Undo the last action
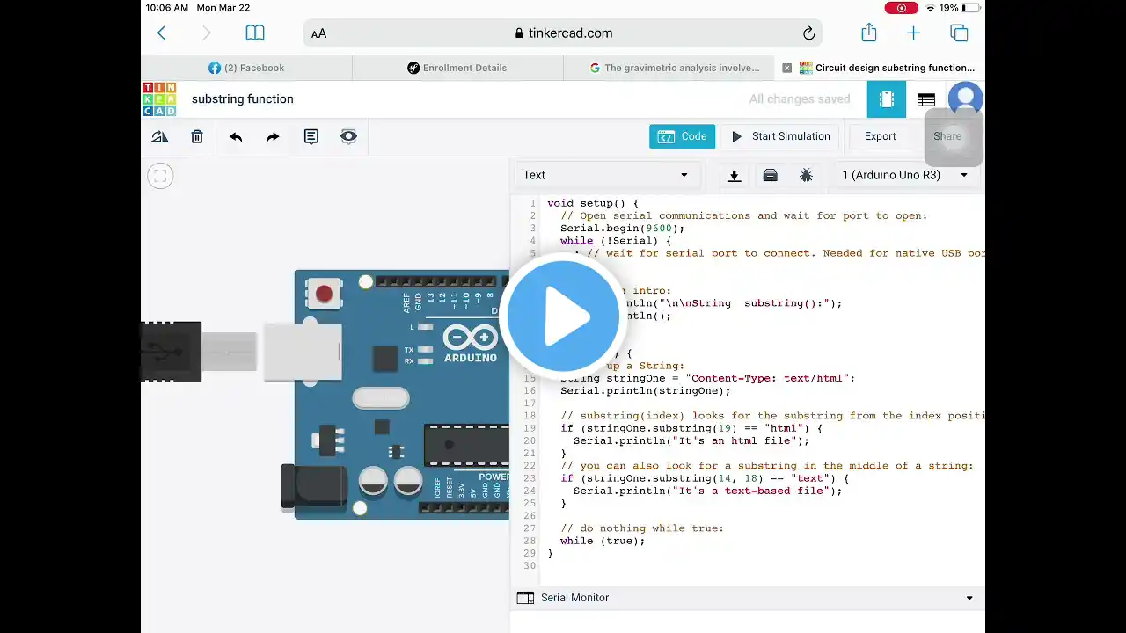 (236, 136)
